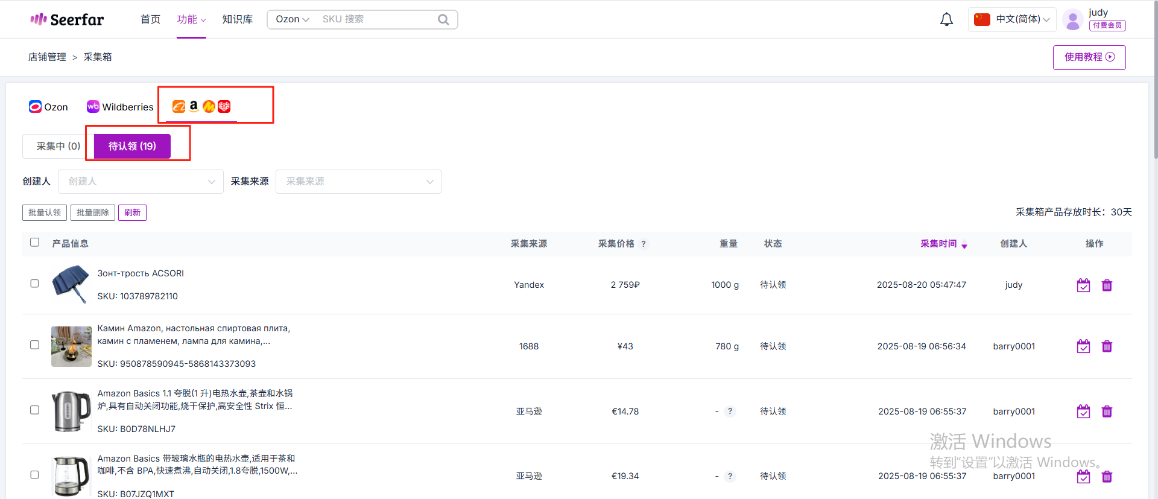Viewport: 1158px width, 499px height.
Task: Open 知识库 in top navigation
Action: click(x=237, y=19)
